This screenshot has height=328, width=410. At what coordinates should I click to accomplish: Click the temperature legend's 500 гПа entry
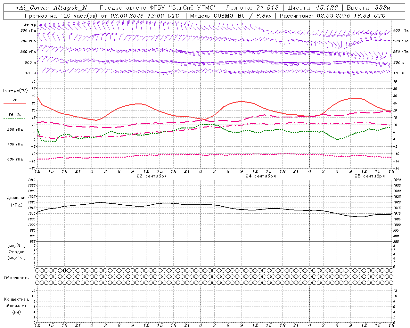[15, 159]
